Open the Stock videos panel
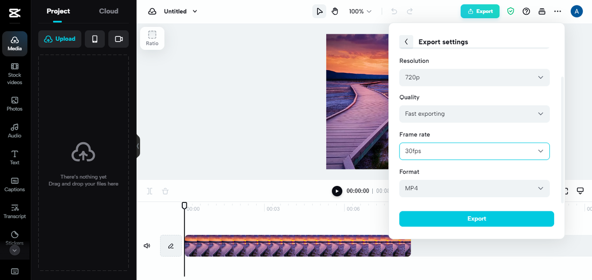The height and width of the screenshot is (280, 592). (x=14, y=74)
